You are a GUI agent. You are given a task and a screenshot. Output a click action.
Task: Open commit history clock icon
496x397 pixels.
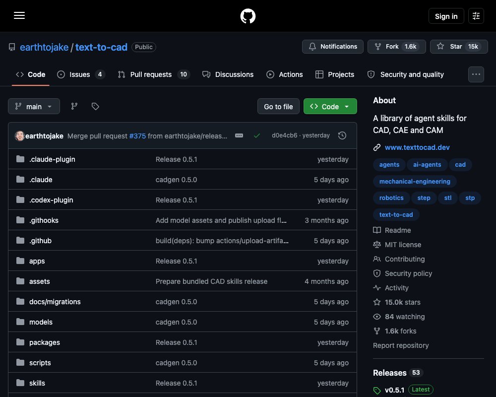pos(342,135)
